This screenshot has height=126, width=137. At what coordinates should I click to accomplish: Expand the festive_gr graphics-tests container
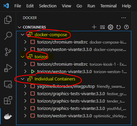[25, 93]
